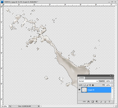The image size is (118, 108).
Task: Toggle lock transparent pixels
Action: tap(84, 85)
